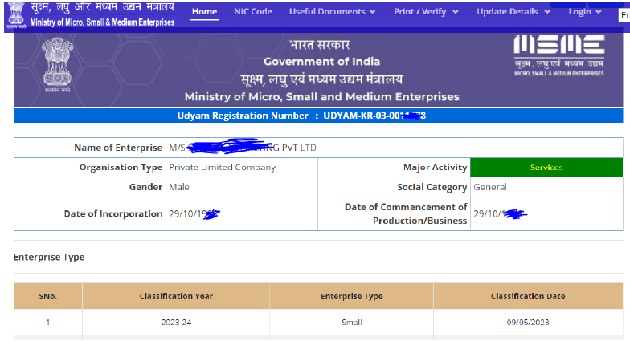Open the NIC Code page

point(253,11)
